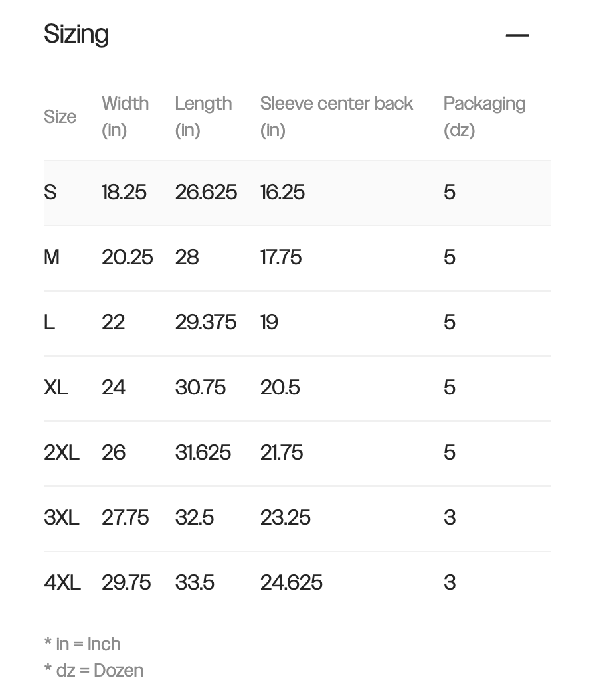Select sleeve value 24.625 for 4XL

pos(291,583)
